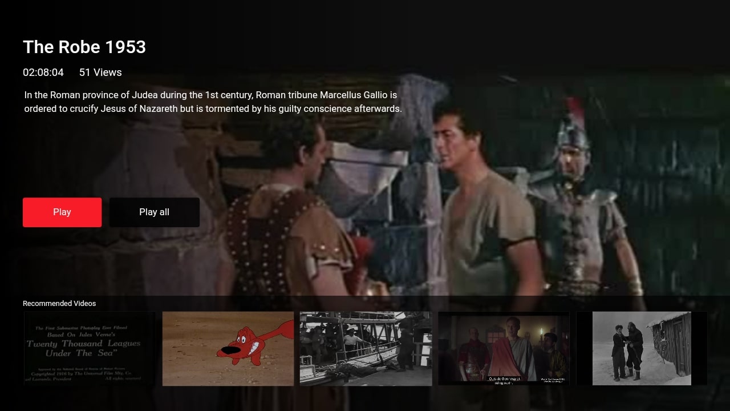The height and width of the screenshot is (411, 730).
Task: Open the snowy cabin video thumbnail
Action: (642, 348)
